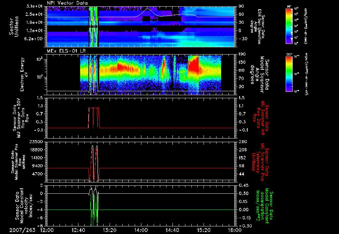Viewport: 339px width, 234px height.
Task: Click the 'cnts/(cm**2-sr-sec)' units label
Action: (306, 26)
